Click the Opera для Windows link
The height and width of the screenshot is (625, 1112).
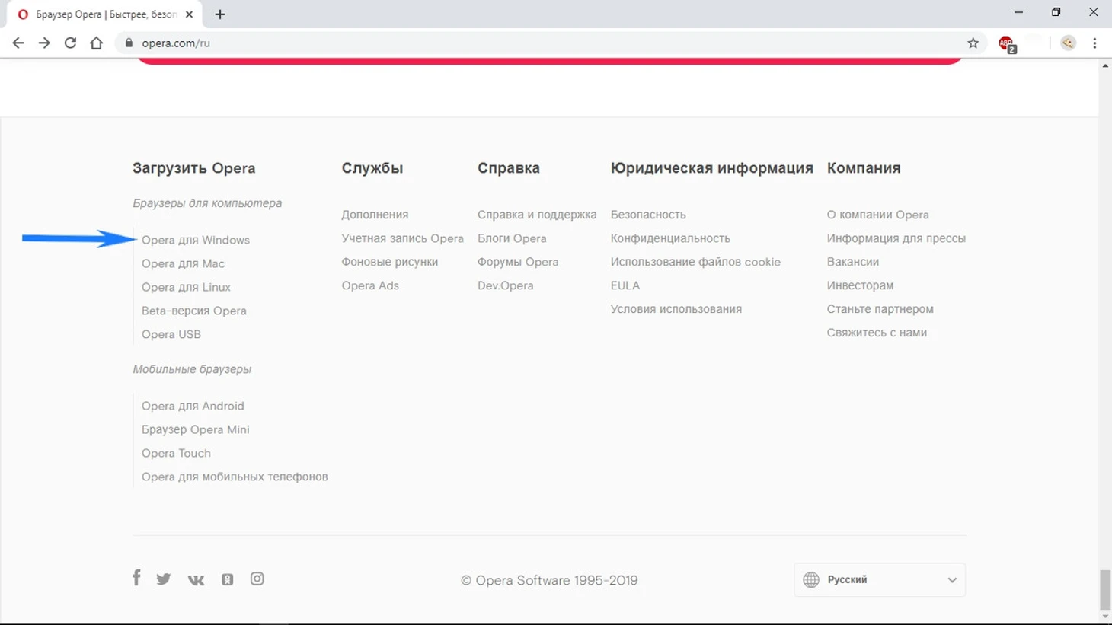(x=196, y=240)
